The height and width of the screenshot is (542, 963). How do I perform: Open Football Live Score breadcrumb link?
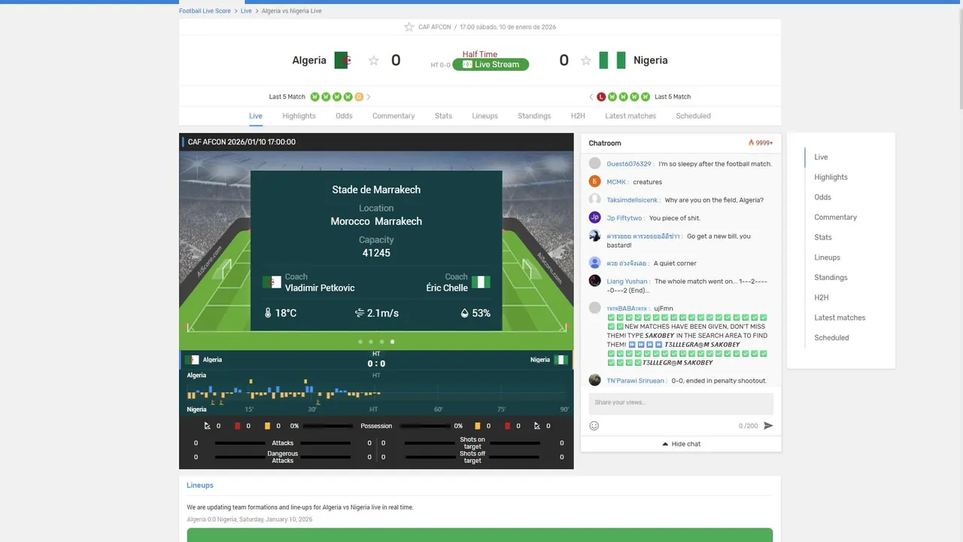205,11
